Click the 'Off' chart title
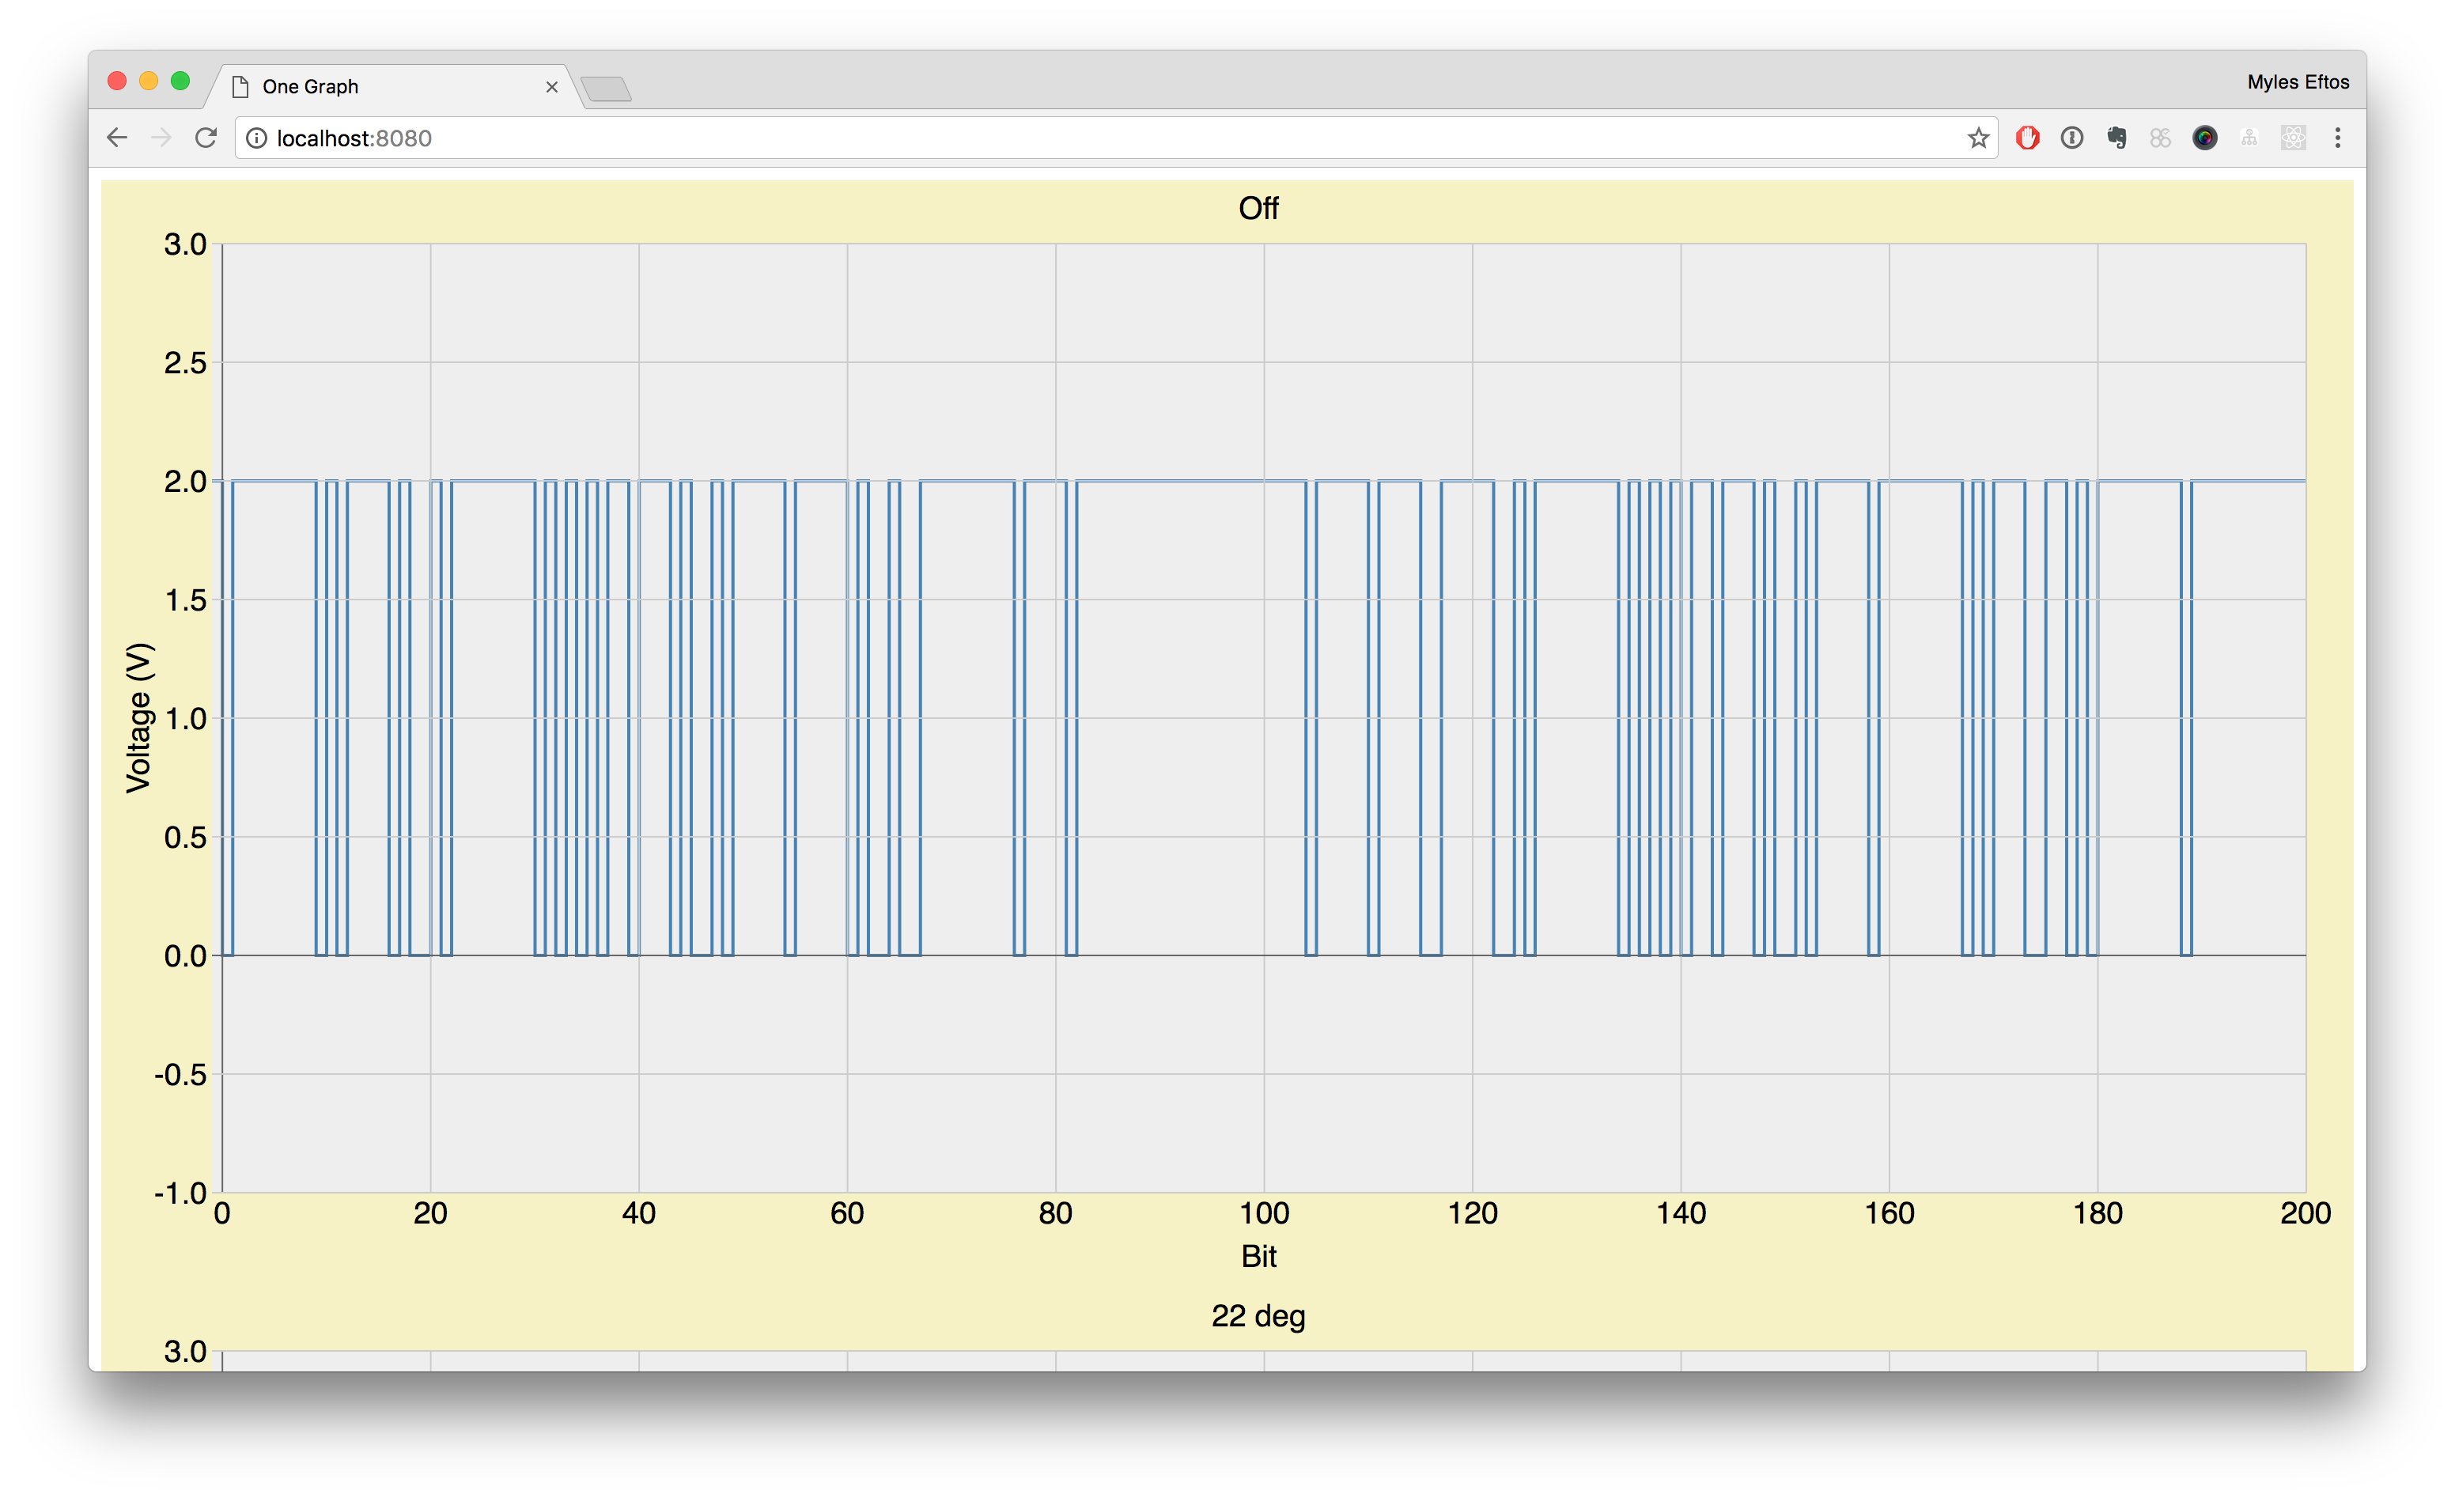This screenshot has width=2455, height=1498. pyautogui.click(x=1258, y=207)
